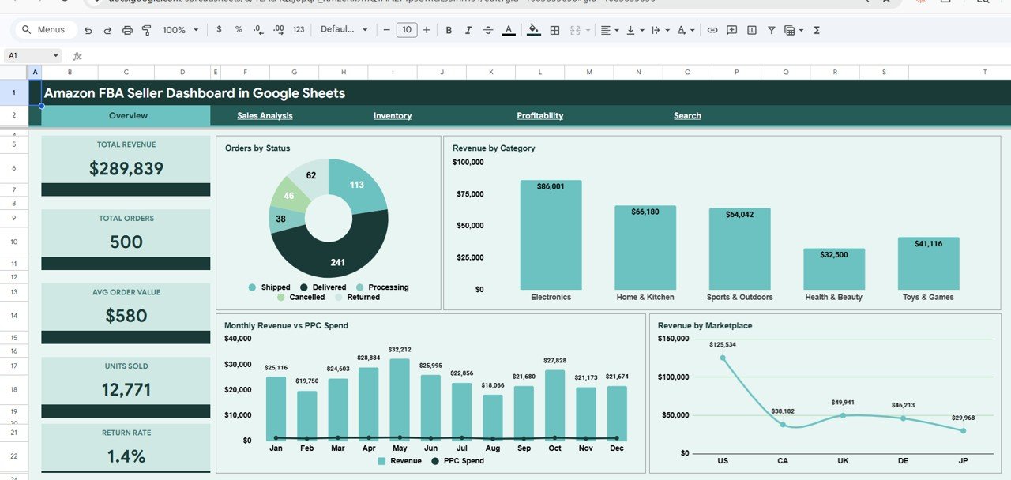Insert a chart
Viewport: 1011px width, 480px height.
coord(750,30)
